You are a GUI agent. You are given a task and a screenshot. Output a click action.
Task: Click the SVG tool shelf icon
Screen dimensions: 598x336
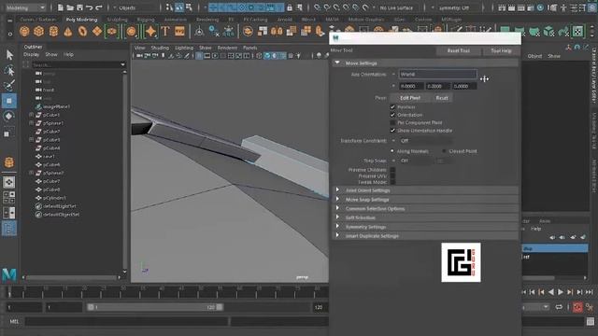(179, 31)
